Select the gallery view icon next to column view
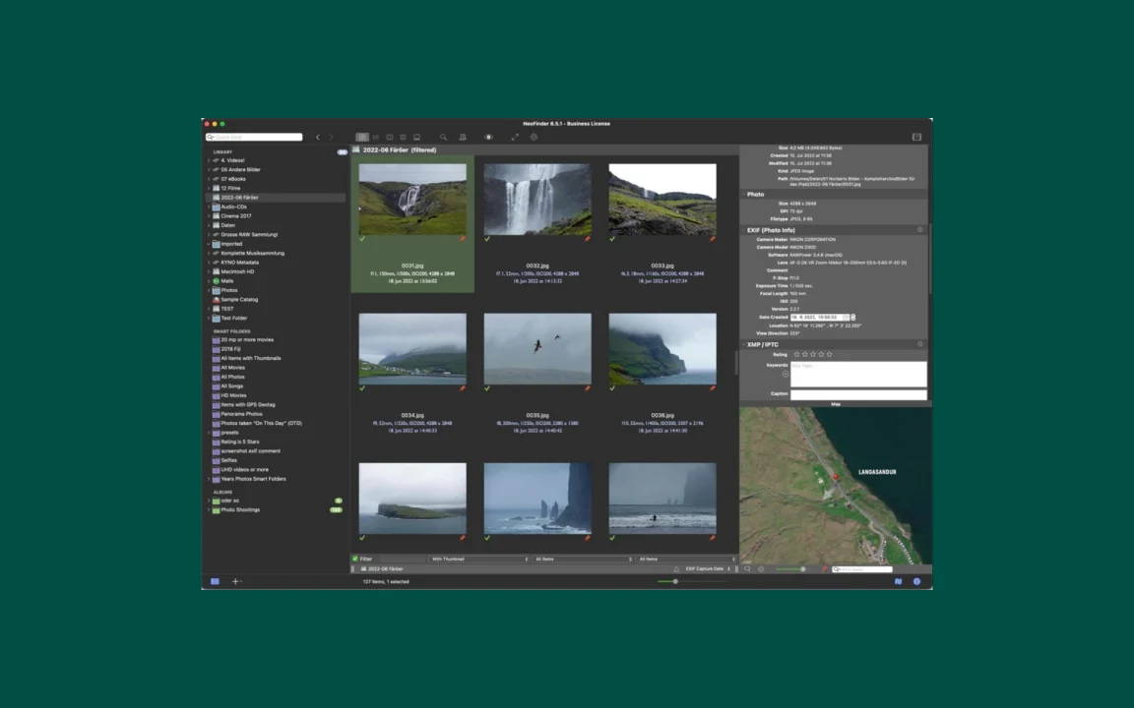The height and width of the screenshot is (708, 1134). coord(404,138)
